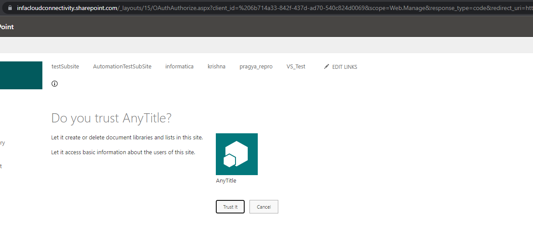
Task: Cancel the app trust request
Action: [264, 207]
